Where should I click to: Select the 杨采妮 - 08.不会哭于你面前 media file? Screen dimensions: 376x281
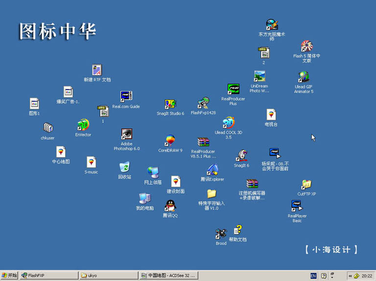(x=275, y=153)
